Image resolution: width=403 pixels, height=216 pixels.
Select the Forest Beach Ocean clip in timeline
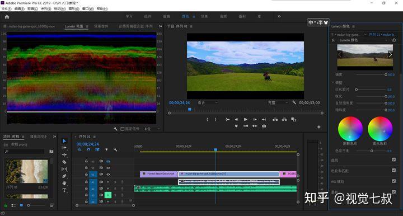coord(158,174)
